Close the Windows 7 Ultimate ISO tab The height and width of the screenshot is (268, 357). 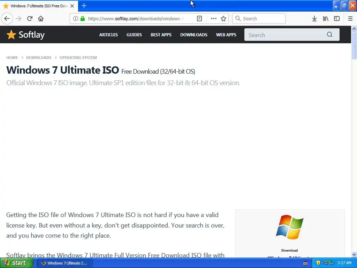pos(72,6)
